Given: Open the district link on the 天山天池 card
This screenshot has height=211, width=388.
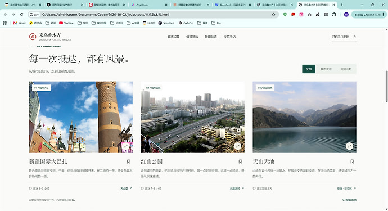Looking at the screenshot, I should 346,188.
